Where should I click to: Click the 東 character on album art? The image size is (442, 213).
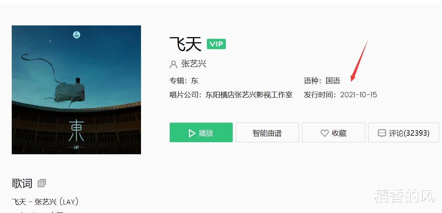coord(76,131)
